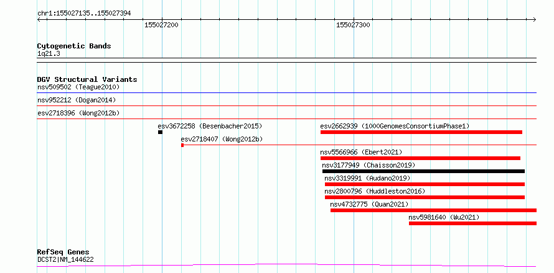The image size is (554, 273).
Task: Open variant nsv2800796 (Huddleston2016) label
Action: coord(375,191)
